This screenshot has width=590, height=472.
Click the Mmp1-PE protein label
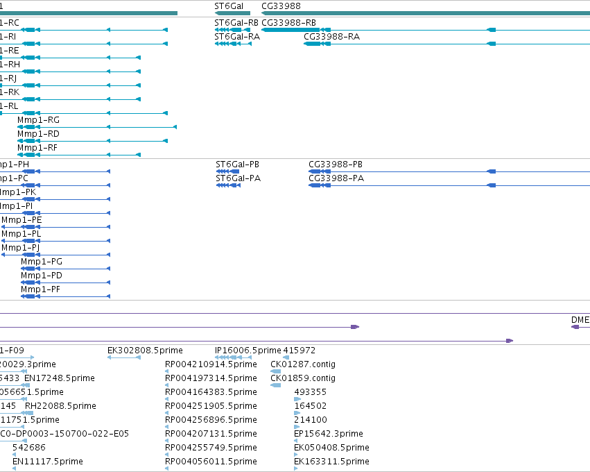click(21, 220)
